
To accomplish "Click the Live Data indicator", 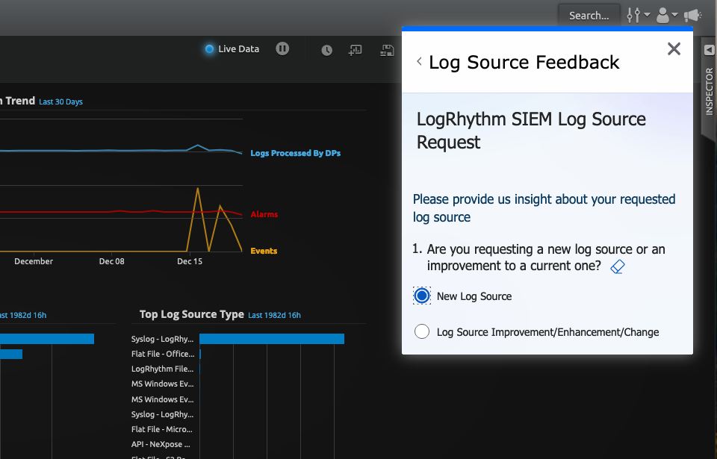I will pyautogui.click(x=232, y=49).
